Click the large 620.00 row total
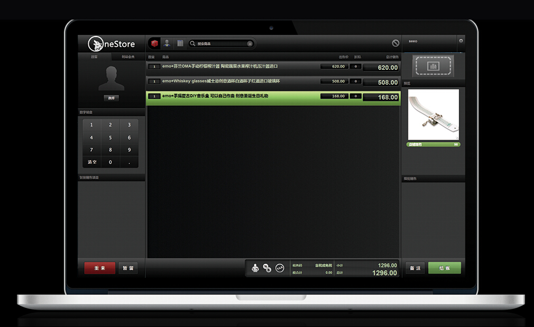Screen dimensions: 534x327 click(x=381, y=68)
